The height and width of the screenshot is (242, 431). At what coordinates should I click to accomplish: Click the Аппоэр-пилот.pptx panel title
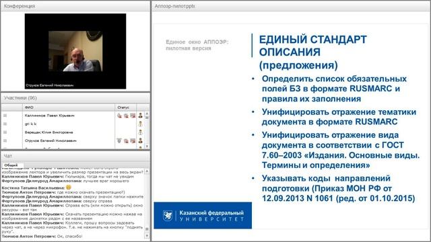[174, 6]
